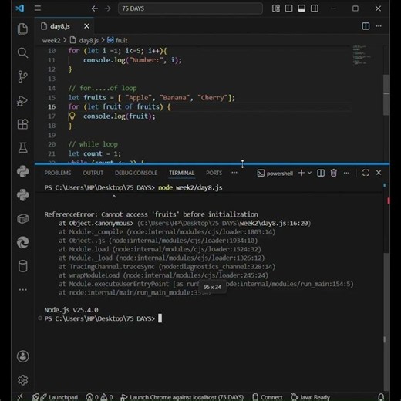The image size is (401, 401).
Task: Click the day8.js:16:20 error link in terminal
Action: 274,223
